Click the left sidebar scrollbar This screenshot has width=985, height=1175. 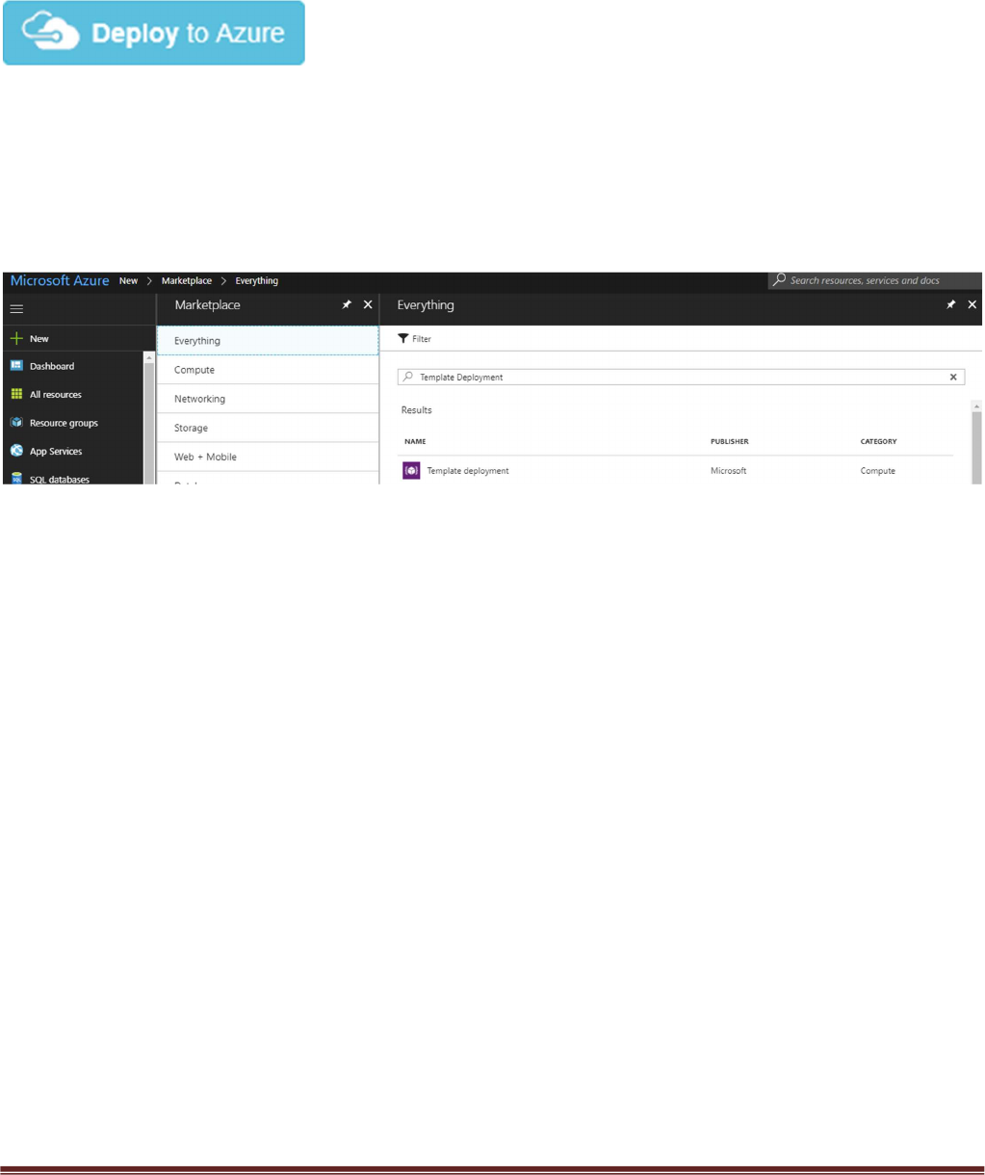[x=149, y=418]
